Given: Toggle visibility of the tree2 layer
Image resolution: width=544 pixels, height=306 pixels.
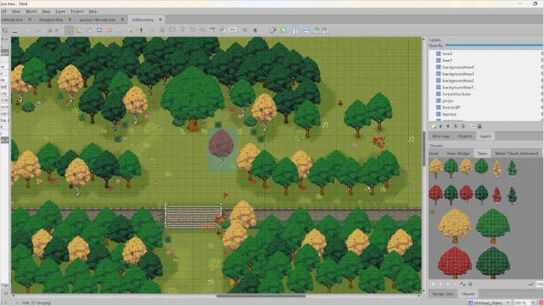Looking at the screenshot, I should [x=541, y=54].
